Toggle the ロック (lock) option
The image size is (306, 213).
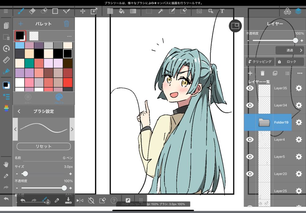pyautogui.click(x=289, y=62)
